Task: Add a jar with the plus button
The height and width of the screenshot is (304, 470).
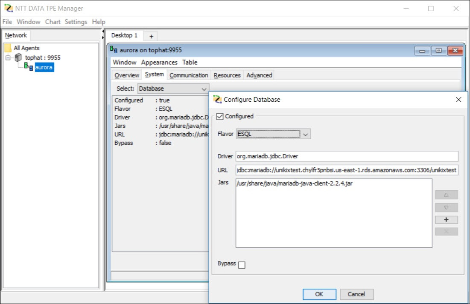Action: 447,220
